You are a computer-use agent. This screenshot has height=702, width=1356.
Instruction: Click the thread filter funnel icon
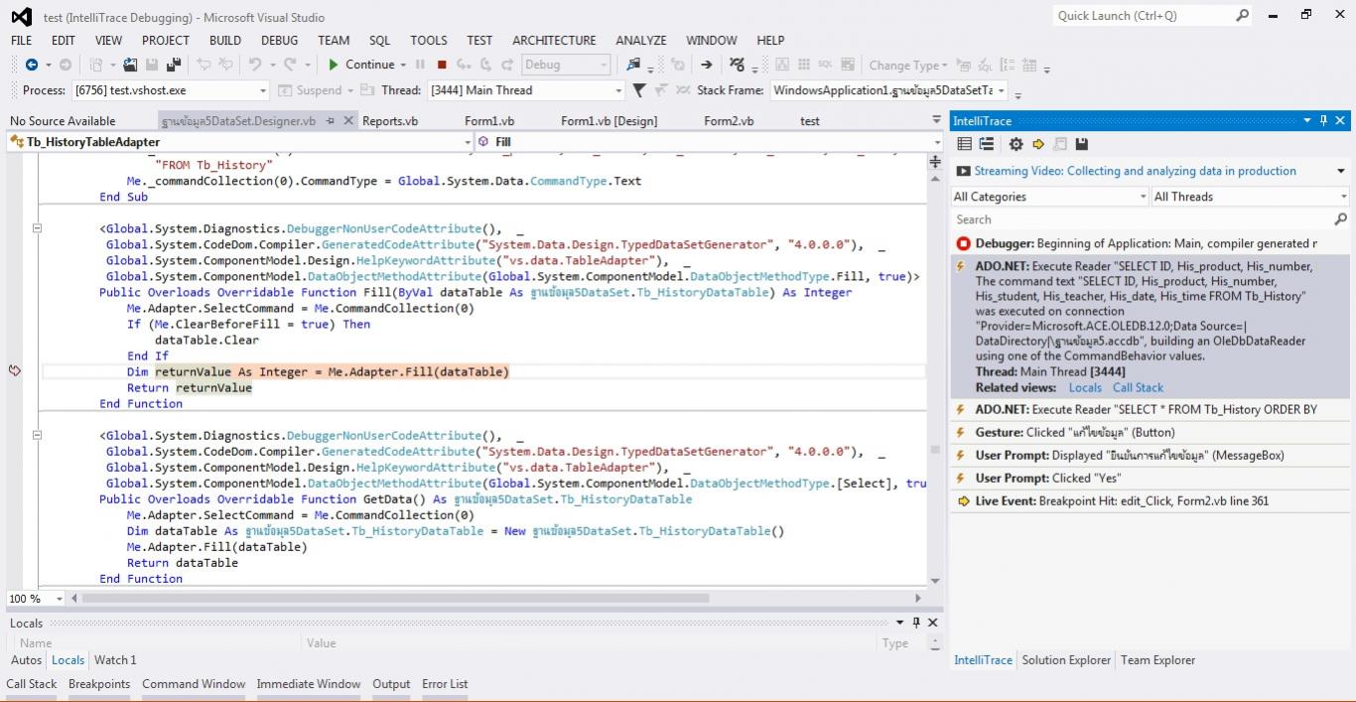point(639,90)
